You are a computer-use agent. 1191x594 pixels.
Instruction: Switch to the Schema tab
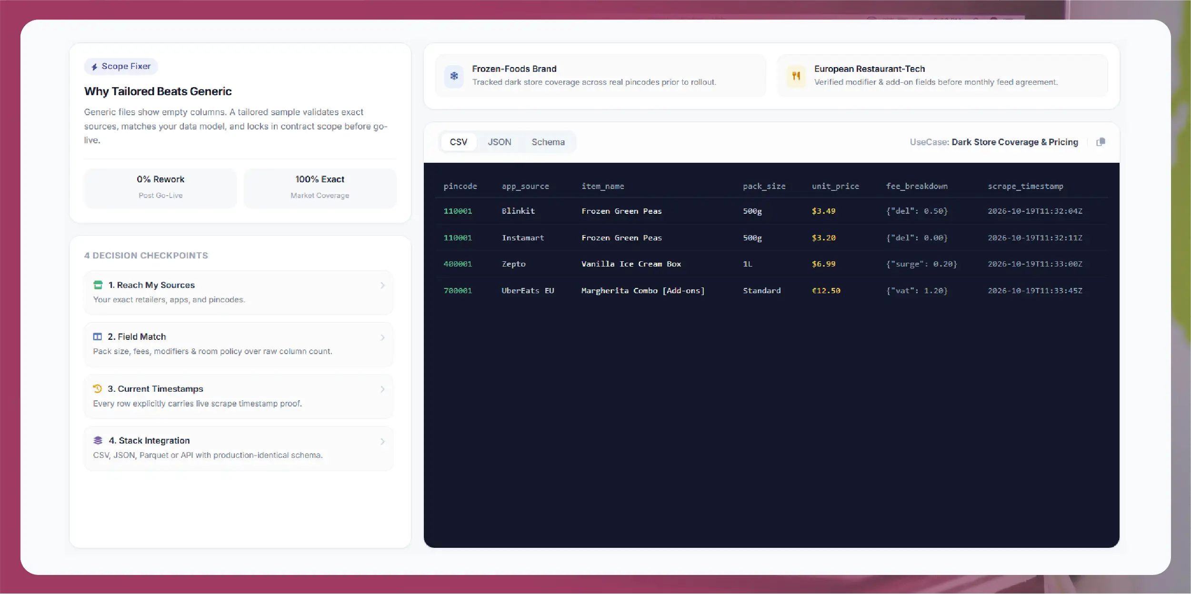(548, 142)
